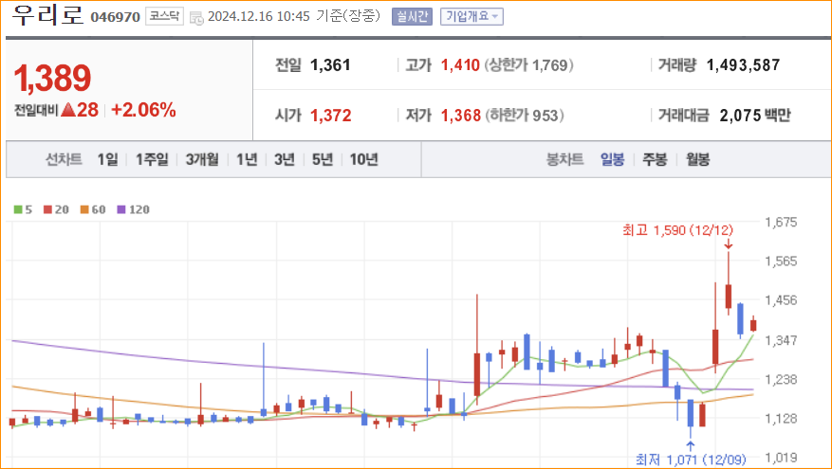This screenshot has height=469, width=832.
Task: Switch to 일봉 candlestick chart
Action: tap(612, 159)
